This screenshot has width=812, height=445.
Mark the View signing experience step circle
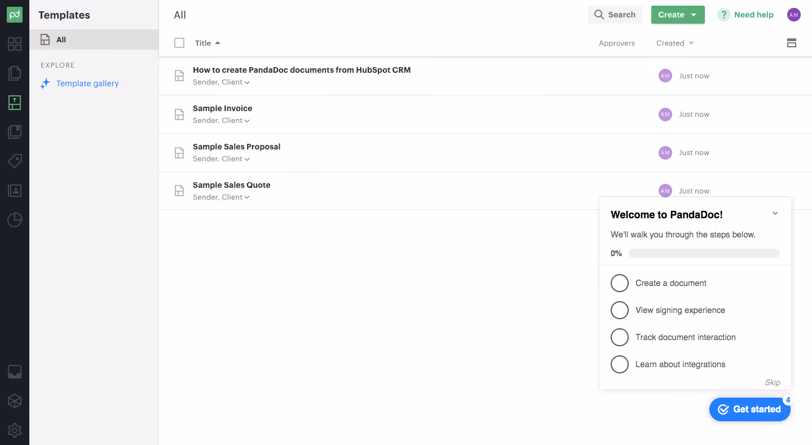click(x=620, y=310)
